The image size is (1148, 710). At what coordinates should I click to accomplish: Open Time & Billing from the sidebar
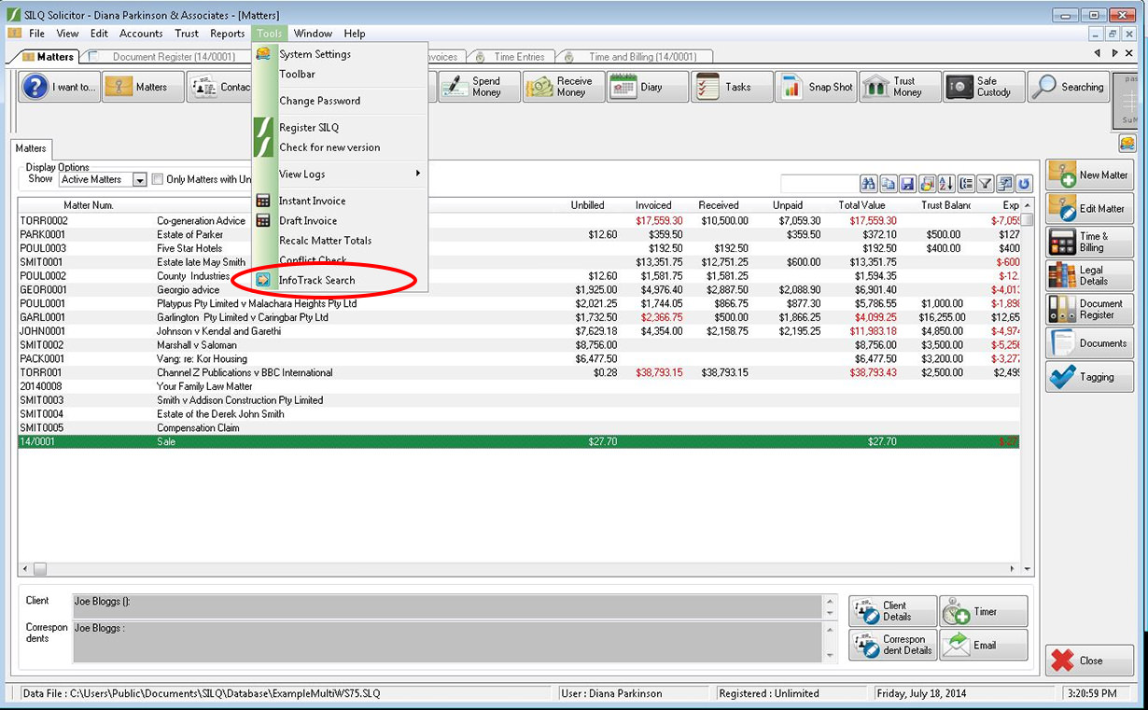click(x=1089, y=242)
